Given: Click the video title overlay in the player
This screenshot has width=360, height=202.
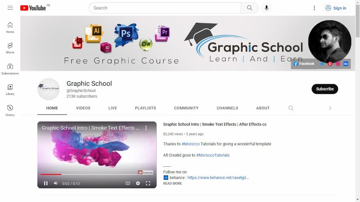Looking at the screenshot, I should 90,128.
